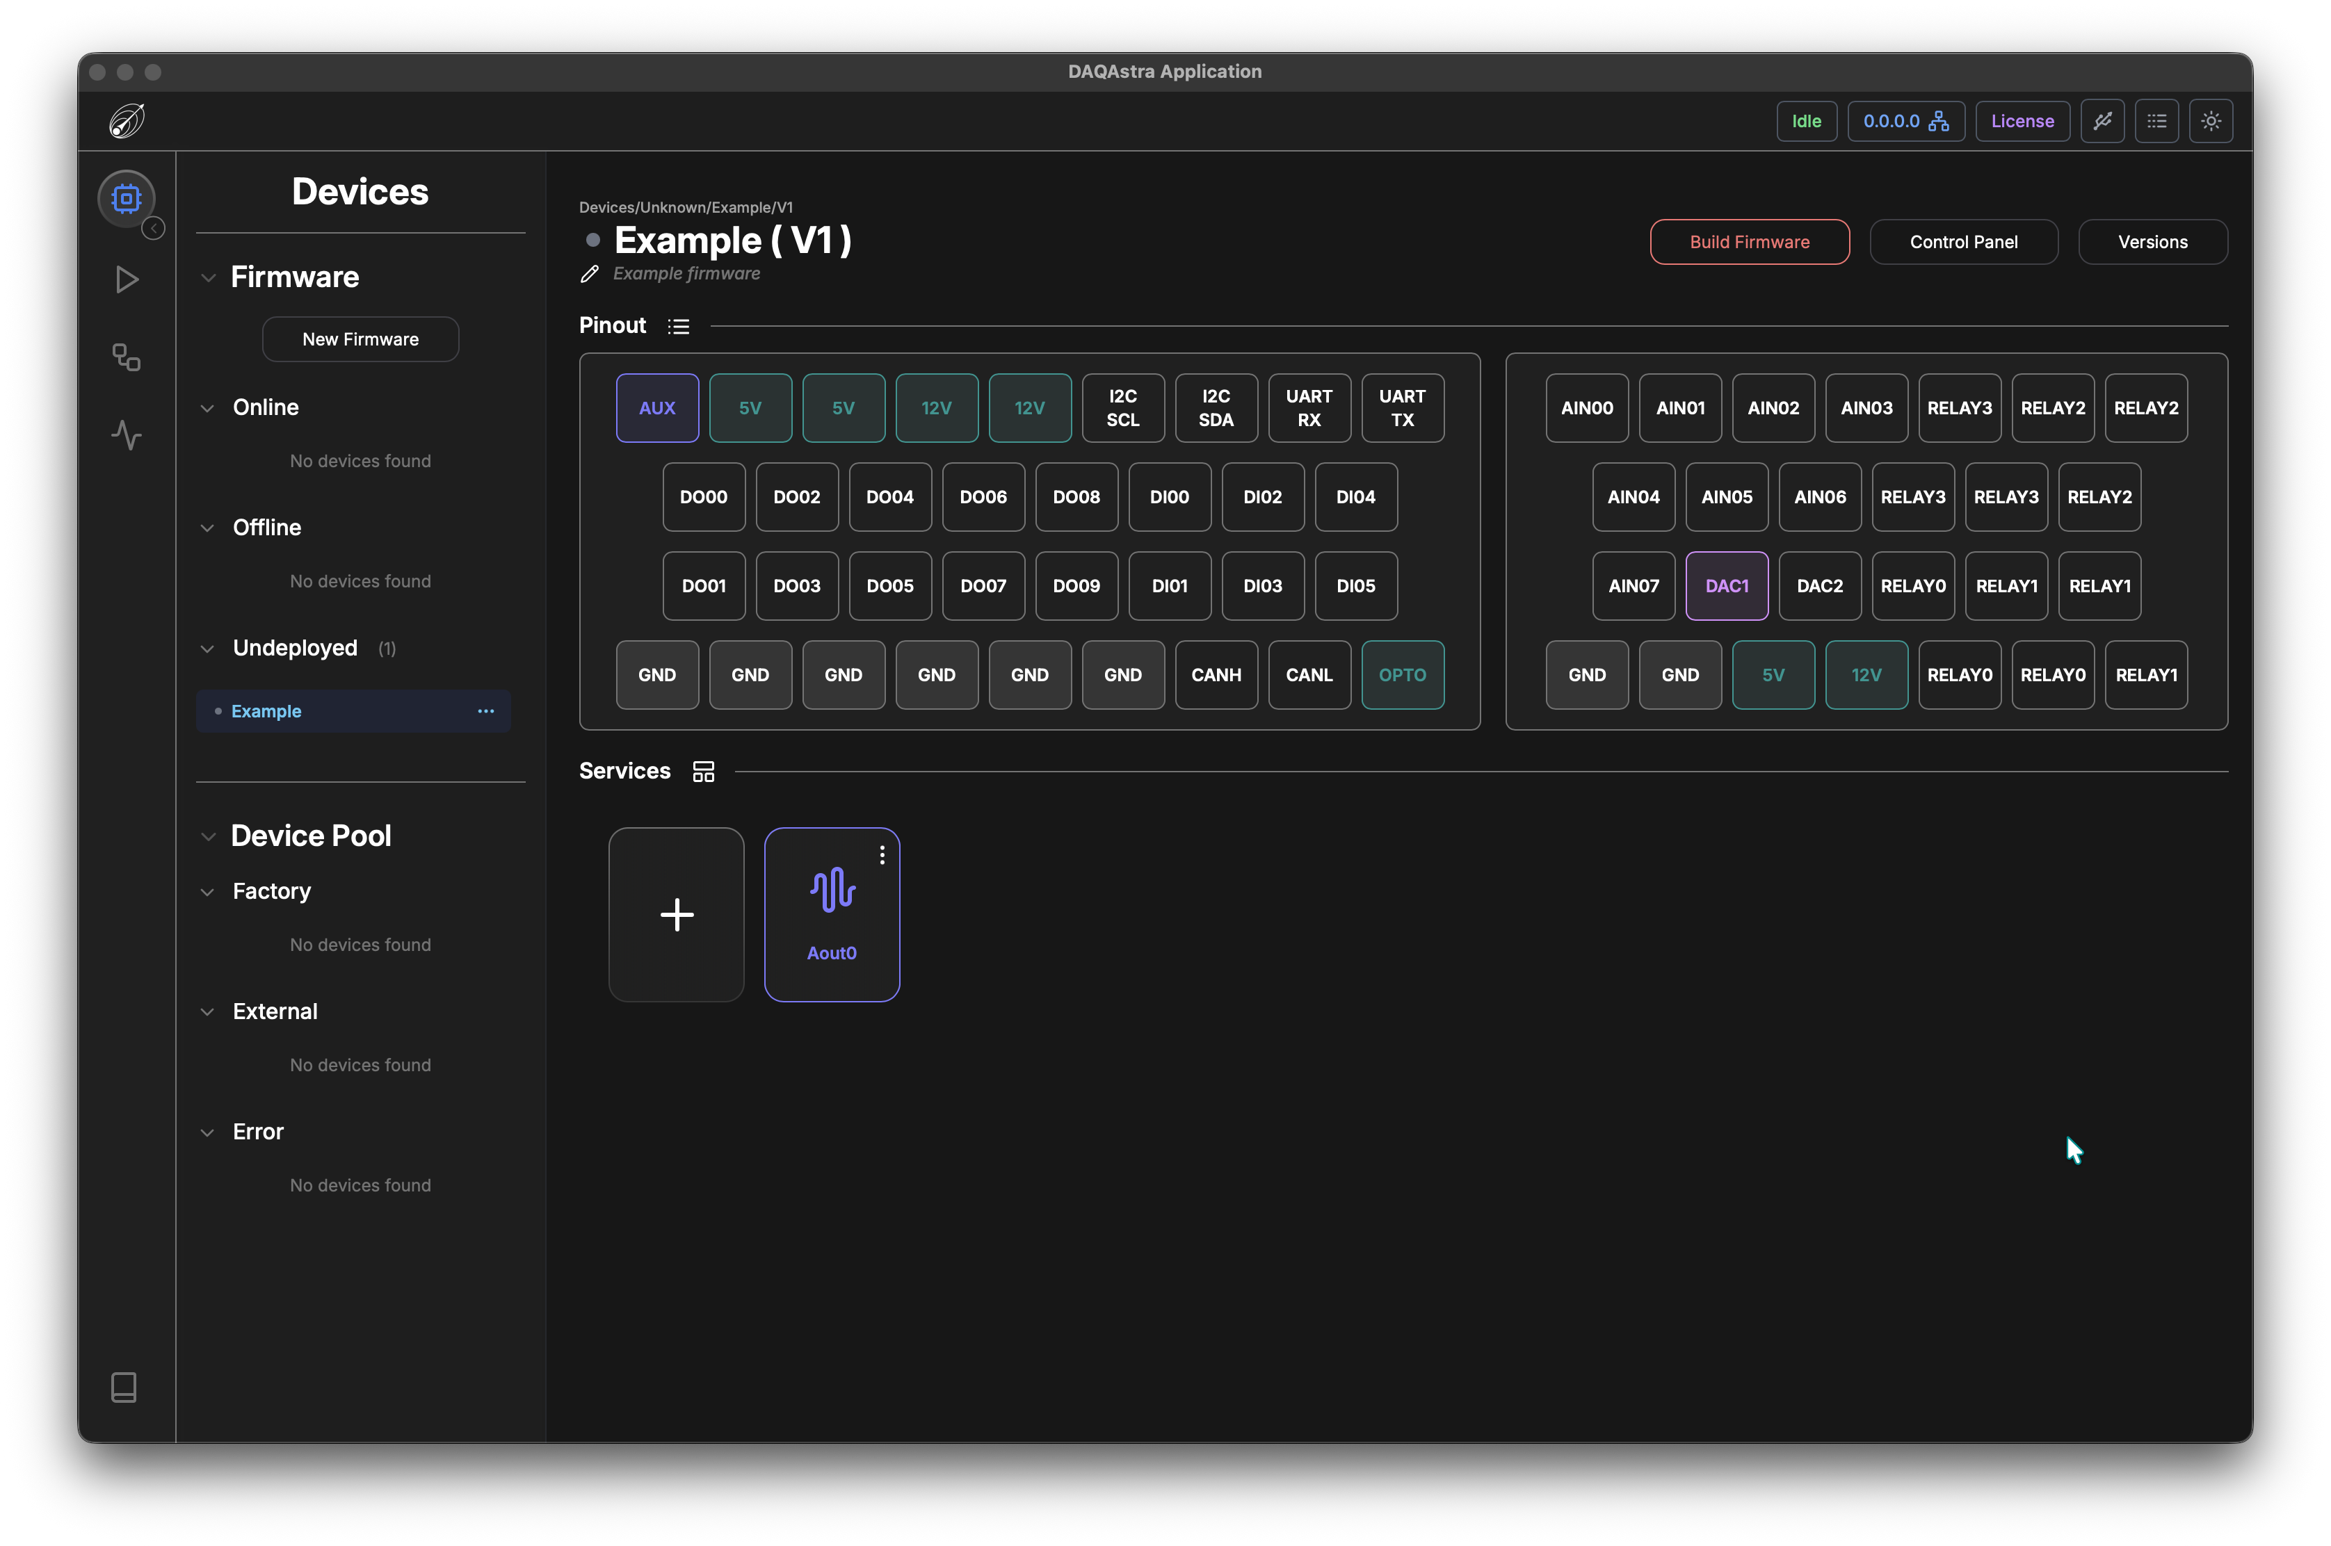Collapse the Firmware section
The height and width of the screenshot is (1546, 2331).
[x=208, y=278]
